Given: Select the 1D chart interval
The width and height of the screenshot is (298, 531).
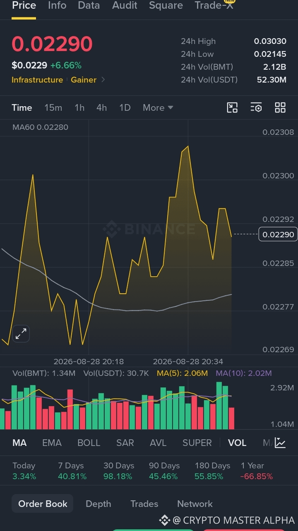Looking at the screenshot, I should 125,108.
